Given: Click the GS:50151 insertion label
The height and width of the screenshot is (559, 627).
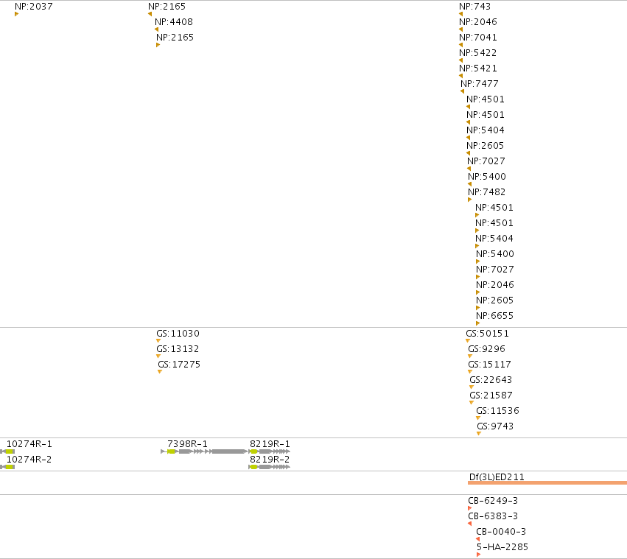Looking at the screenshot, I should coord(488,334).
